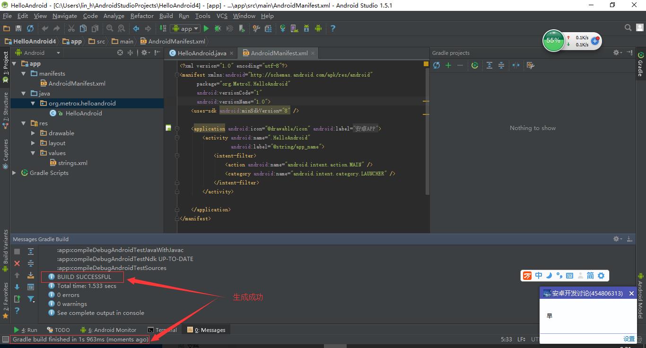Screen dimensions: 646x348
Task: Click the Synchronize icon in main toolbar
Action: [30, 28]
